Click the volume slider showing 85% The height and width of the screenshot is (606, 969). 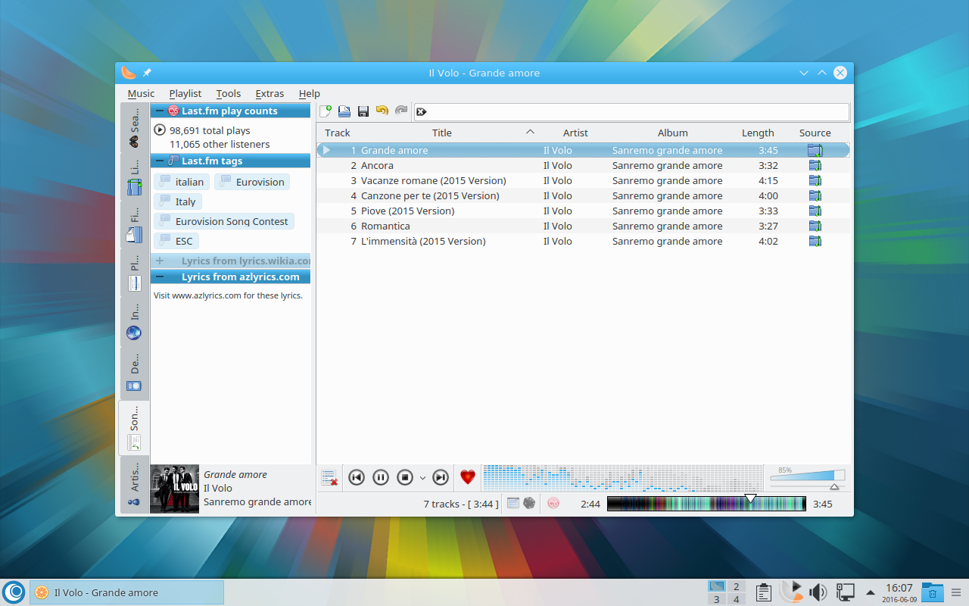(807, 476)
